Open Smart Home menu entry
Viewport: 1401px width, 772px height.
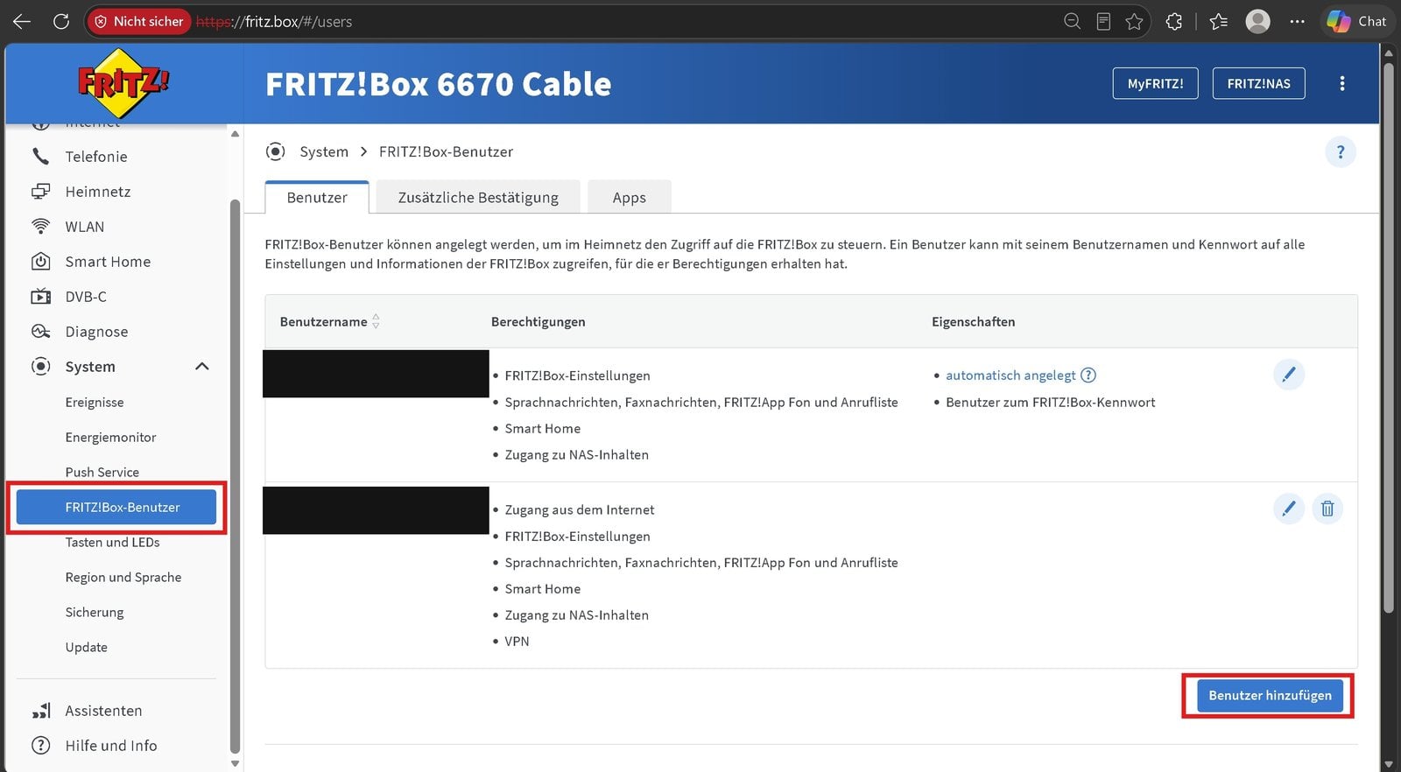coord(108,262)
